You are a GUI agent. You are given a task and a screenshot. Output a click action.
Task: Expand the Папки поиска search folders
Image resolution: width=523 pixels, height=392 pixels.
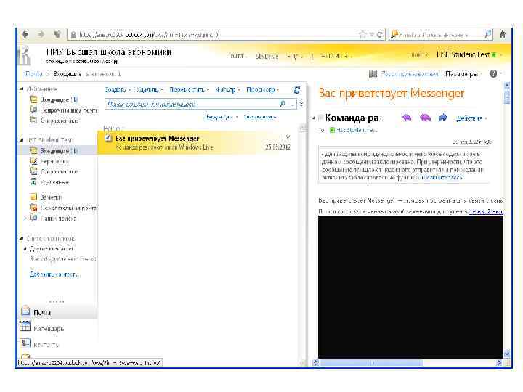click(25, 218)
